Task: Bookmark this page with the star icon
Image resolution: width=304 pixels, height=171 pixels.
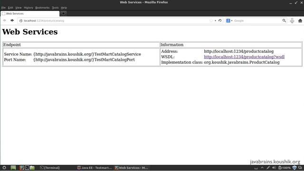Action: pyautogui.click(x=211, y=20)
